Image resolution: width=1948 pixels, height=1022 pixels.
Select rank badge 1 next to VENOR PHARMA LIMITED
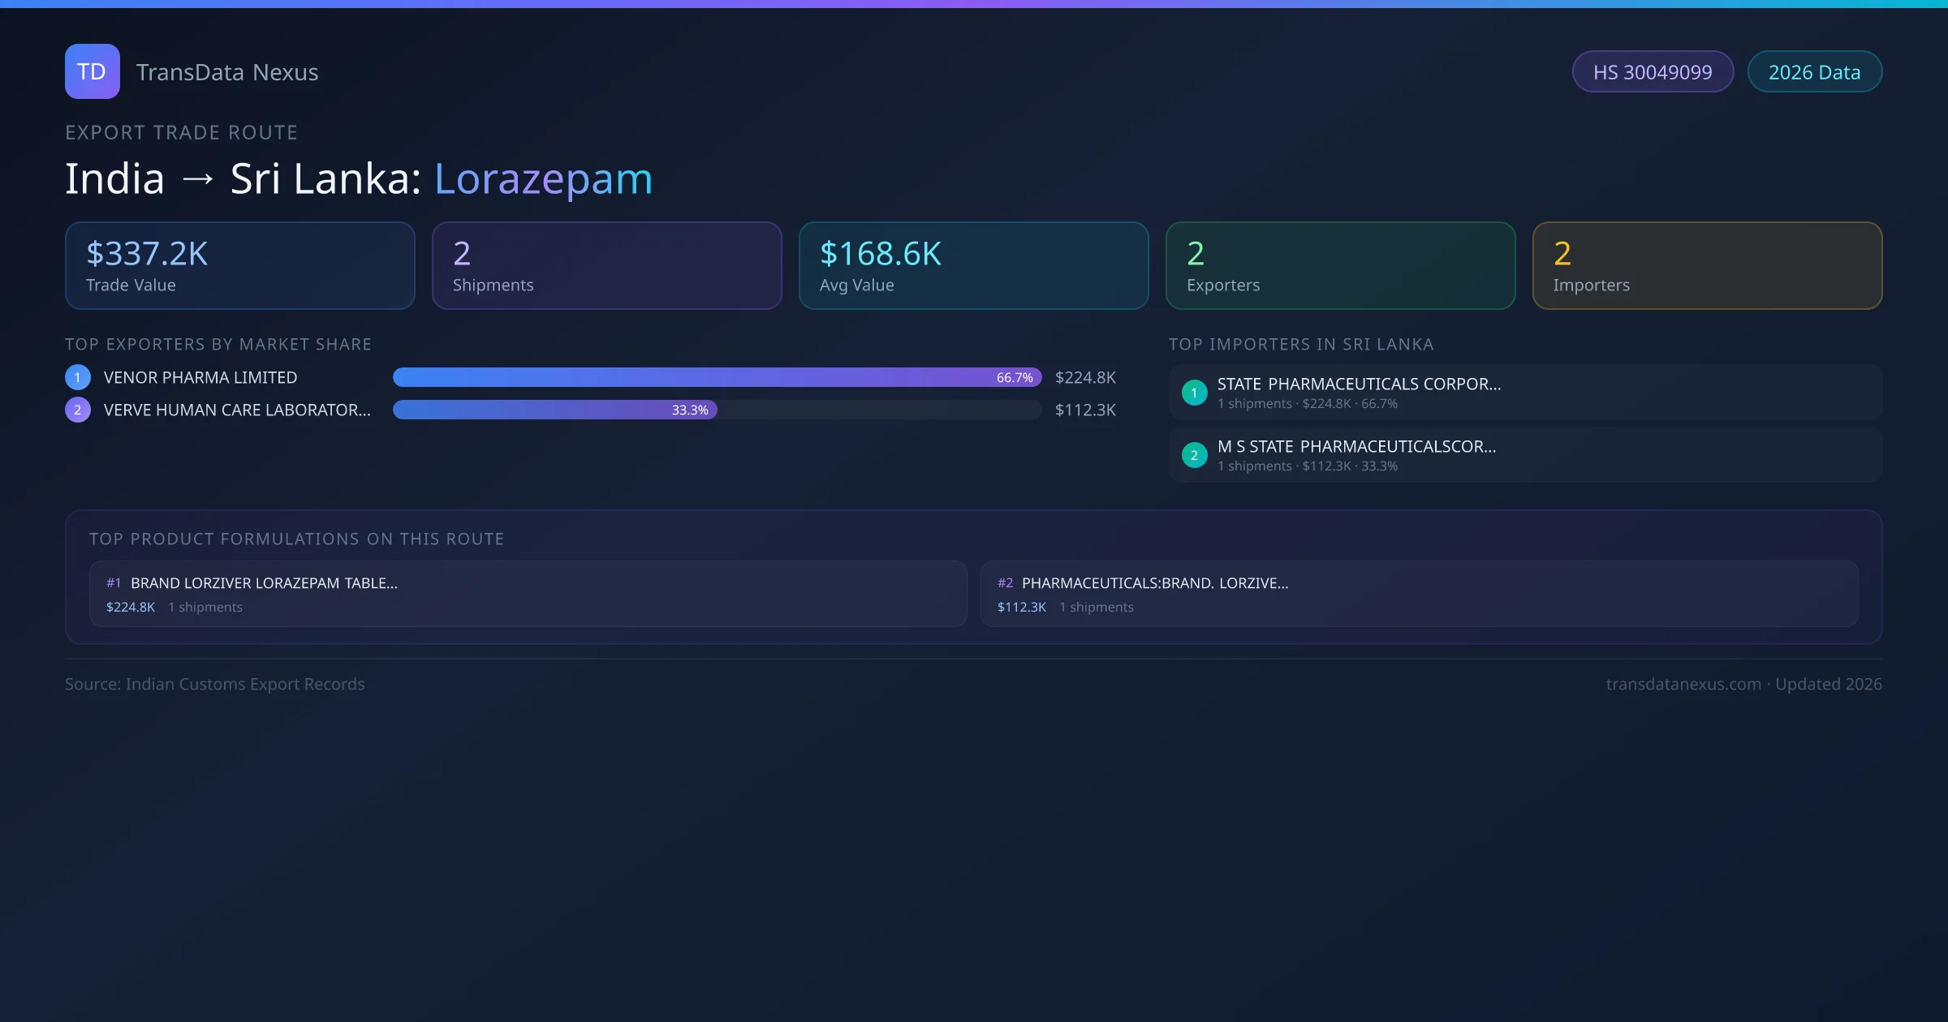77,376
